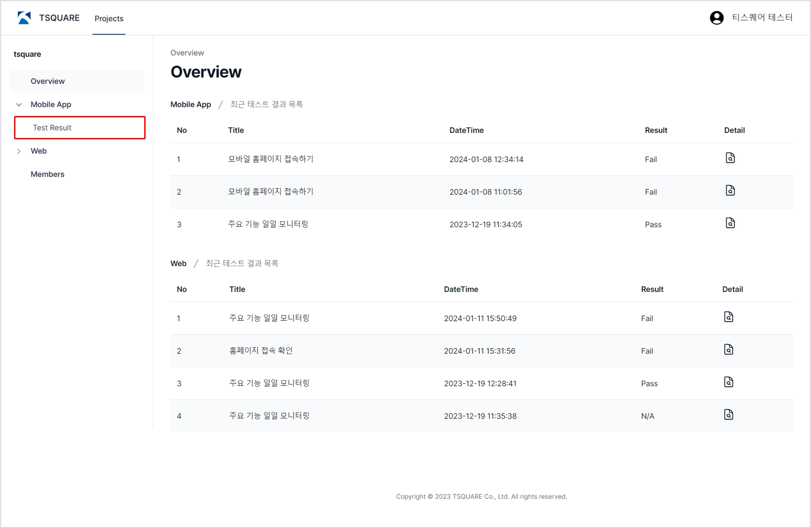Open detail for Mobile App 2024-01-08 11:01:56 result
Viewport: 811px width, 528px height.
coord(730,191)
